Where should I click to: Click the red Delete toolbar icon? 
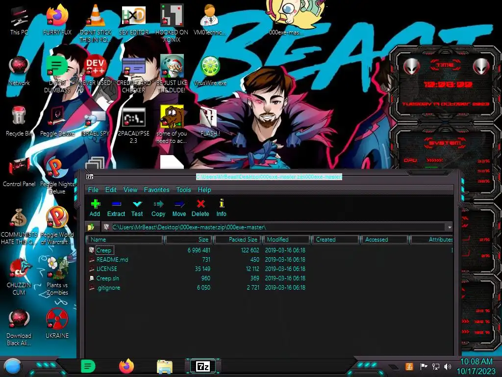click(x=201, y=208)
